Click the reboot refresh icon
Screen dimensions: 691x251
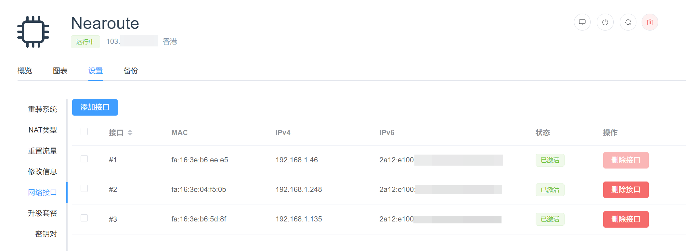(628, 22)
